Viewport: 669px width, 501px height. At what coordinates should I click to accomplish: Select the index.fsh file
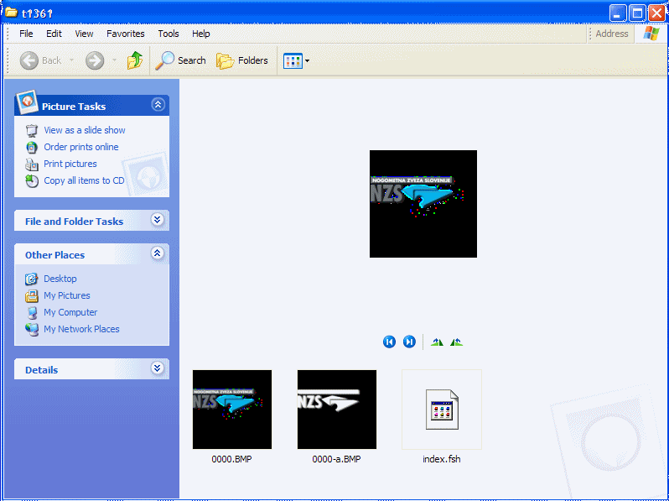[x=442, y=410]
